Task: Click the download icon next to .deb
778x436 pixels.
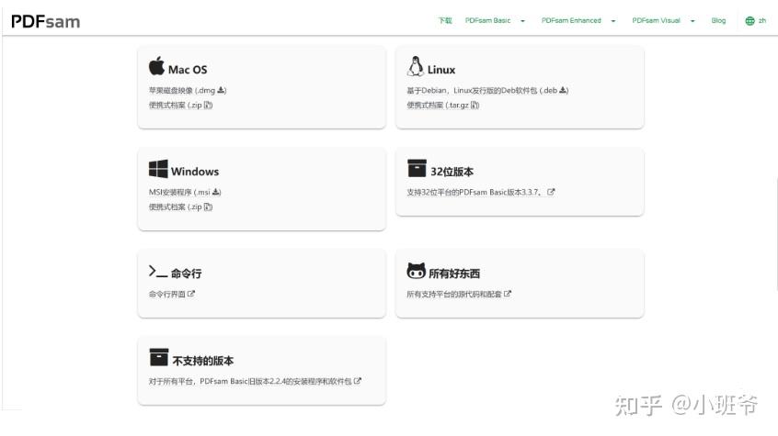Action: pyautogui.click(x=563, y=90)
